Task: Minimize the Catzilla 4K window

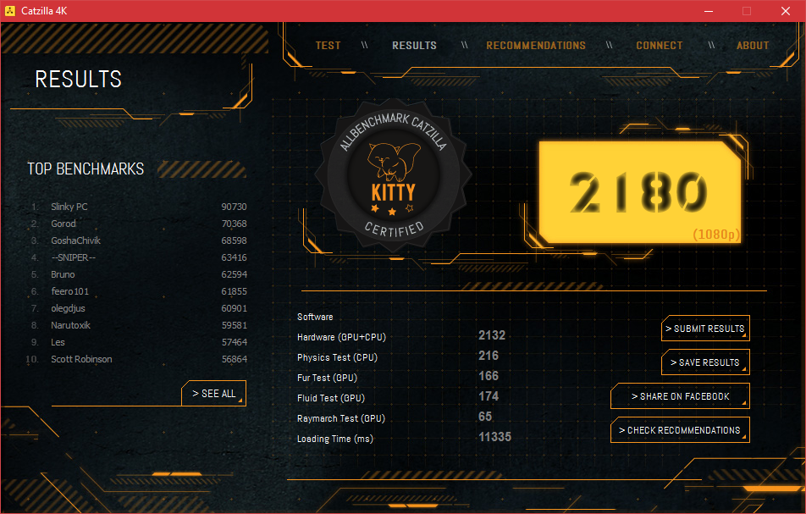Action: [x=709, y=11]
